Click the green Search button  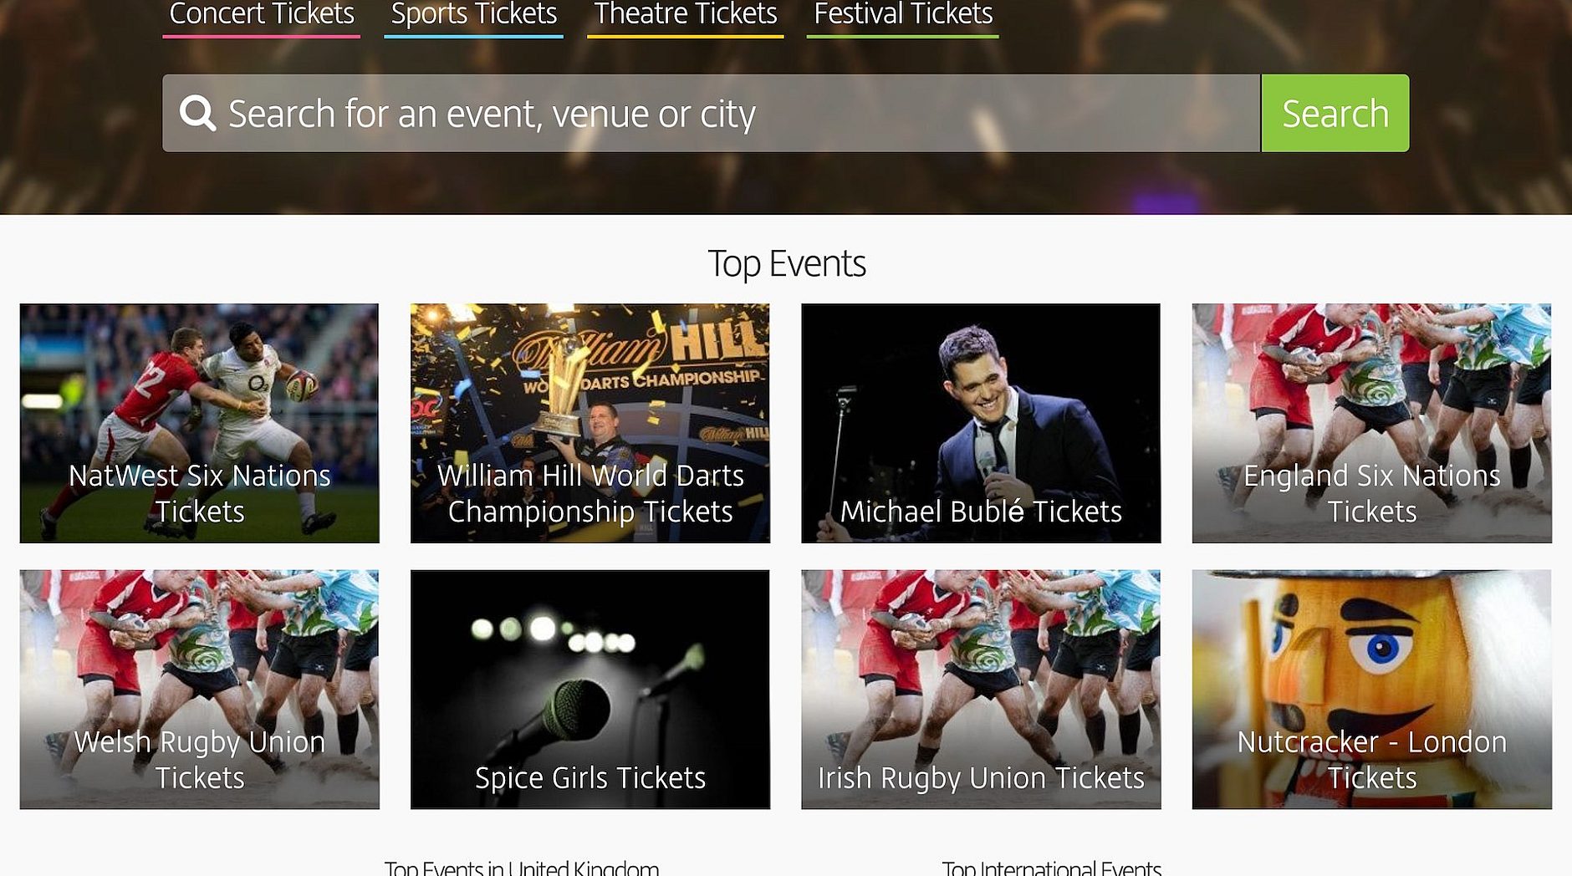[1335, 113]
